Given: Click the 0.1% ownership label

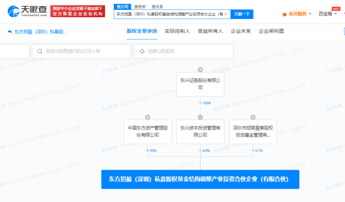Looking at the screenshot, I should click(x=259, y=151).
